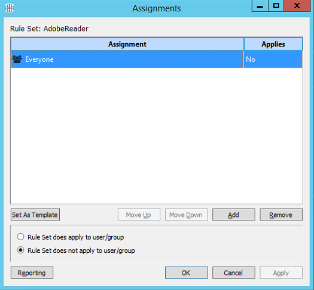Click the application icon in the title bar
314x290 pixels.
click(10, 8)
